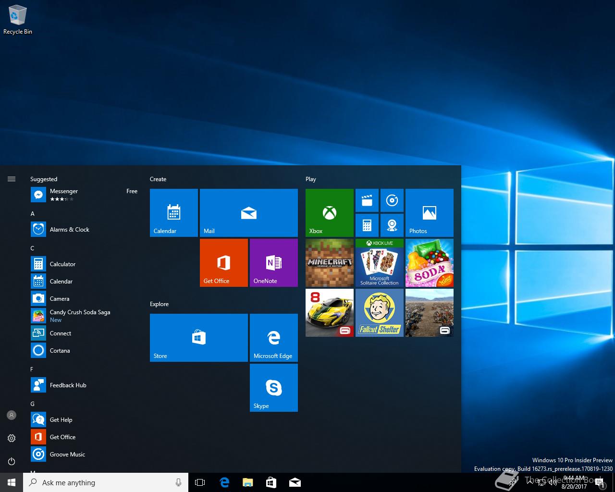
Task: Click the Get Office tile
Action: (223, 262)
